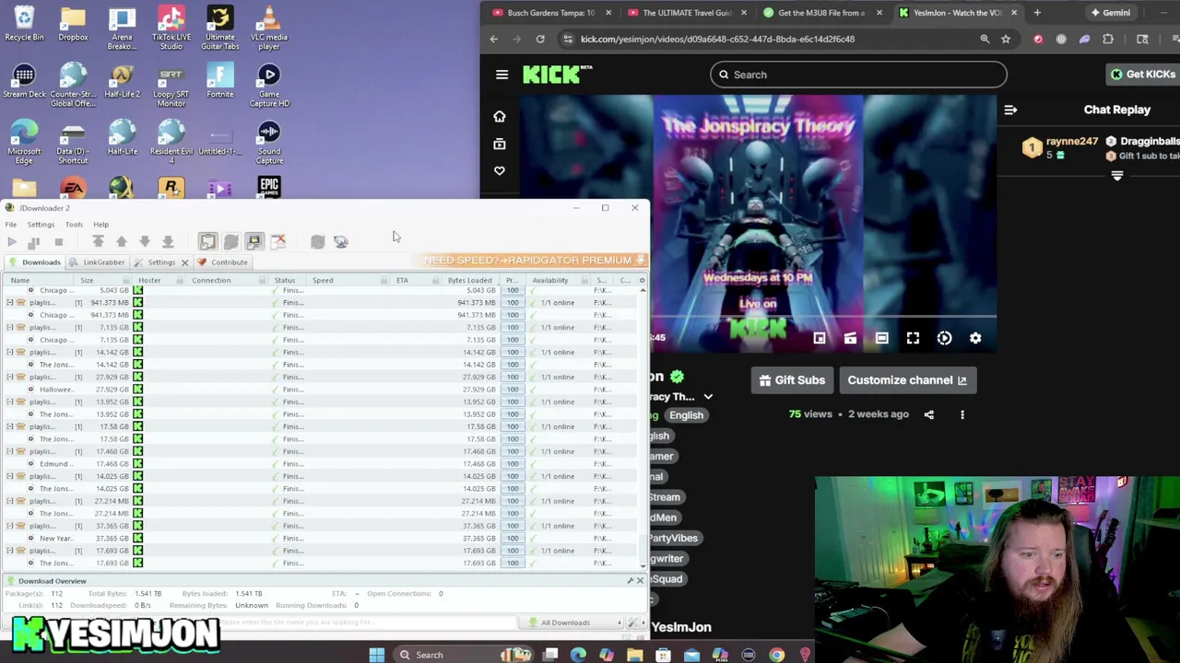Toggle the ETA column width lock

436,280
